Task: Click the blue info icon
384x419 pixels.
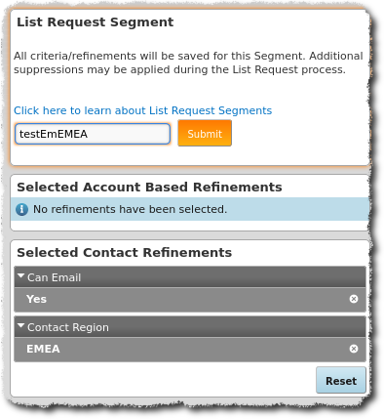Action: [22, 209]
